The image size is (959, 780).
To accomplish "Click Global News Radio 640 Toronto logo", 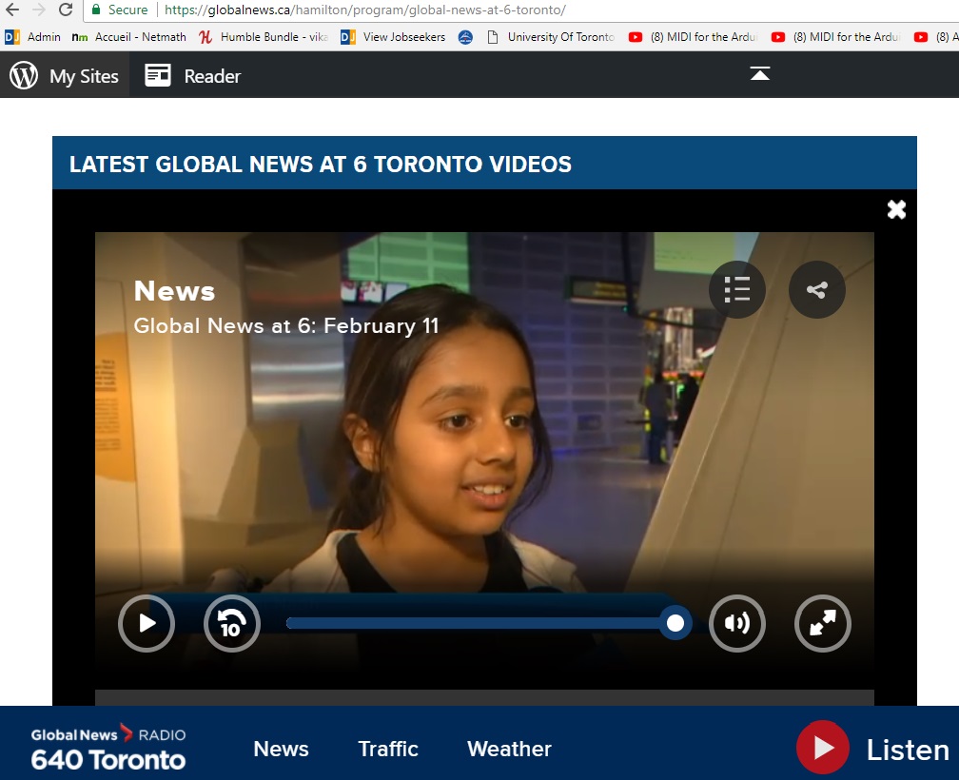I will [x=108, y=749].
